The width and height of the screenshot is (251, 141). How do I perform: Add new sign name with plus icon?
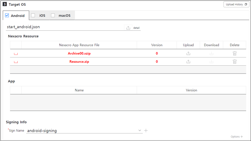146,131
